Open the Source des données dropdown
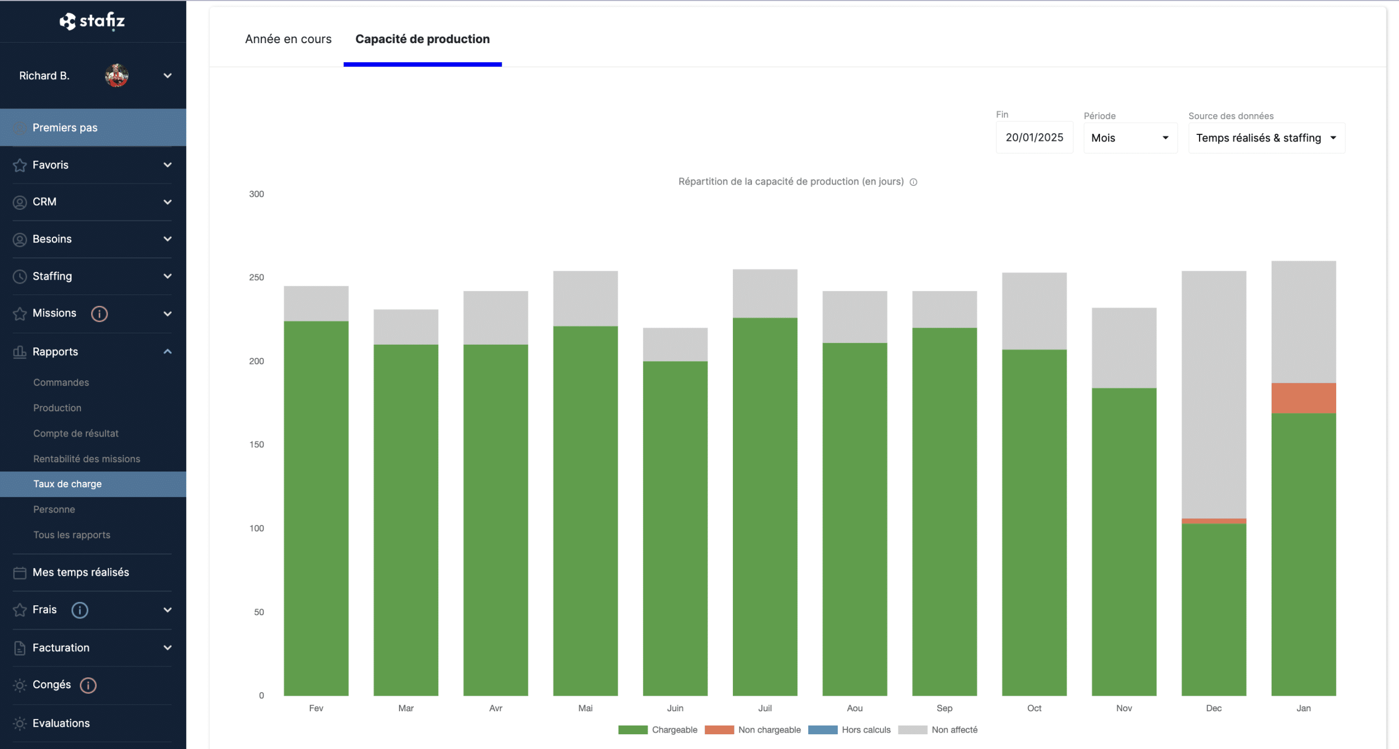Screen dimensions: 1399x749 pyautogui.click(x=1264, y=137)
